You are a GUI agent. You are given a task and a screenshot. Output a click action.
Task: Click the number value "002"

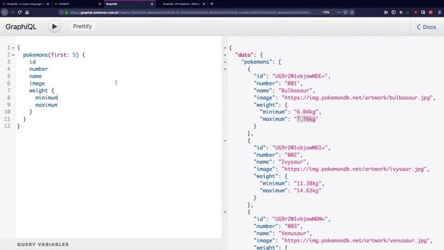[292, 155]
